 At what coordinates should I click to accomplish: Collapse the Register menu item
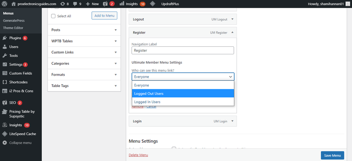pyautogui.click(x=233, y=32)
